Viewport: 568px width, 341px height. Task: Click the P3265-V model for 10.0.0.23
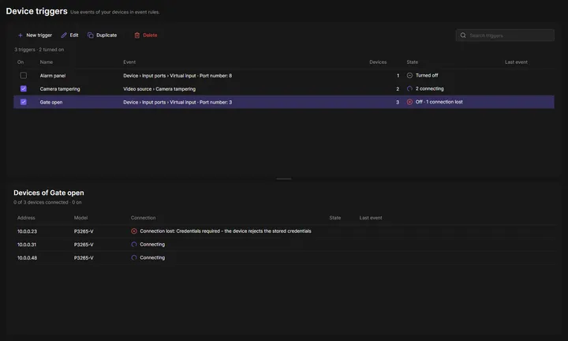(84, 231)
